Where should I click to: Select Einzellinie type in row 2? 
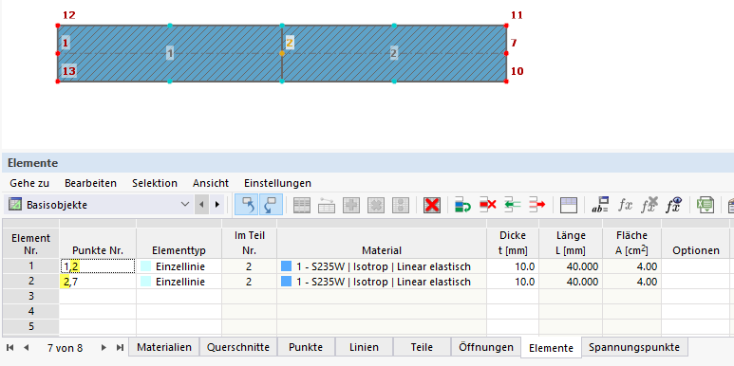coord(179,282)
